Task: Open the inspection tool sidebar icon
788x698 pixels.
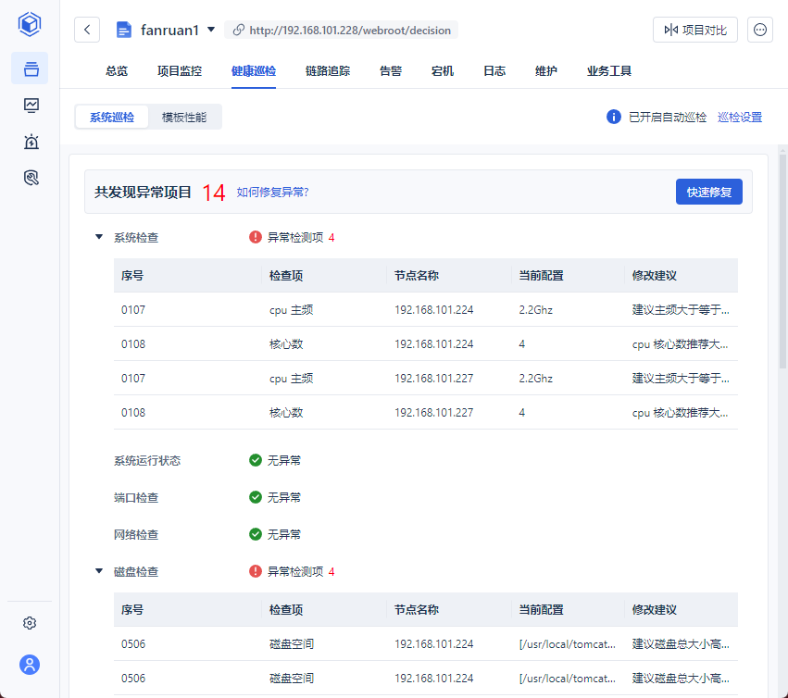Action: [31, 178]
